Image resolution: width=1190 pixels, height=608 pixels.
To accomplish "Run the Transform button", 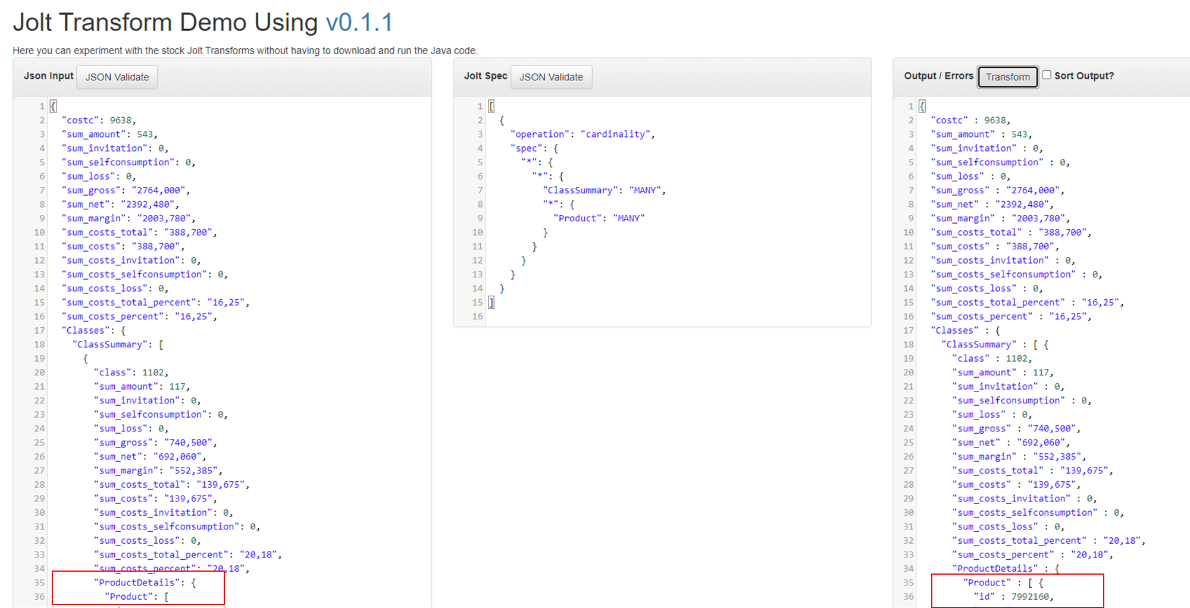I will coord(1008,77).
